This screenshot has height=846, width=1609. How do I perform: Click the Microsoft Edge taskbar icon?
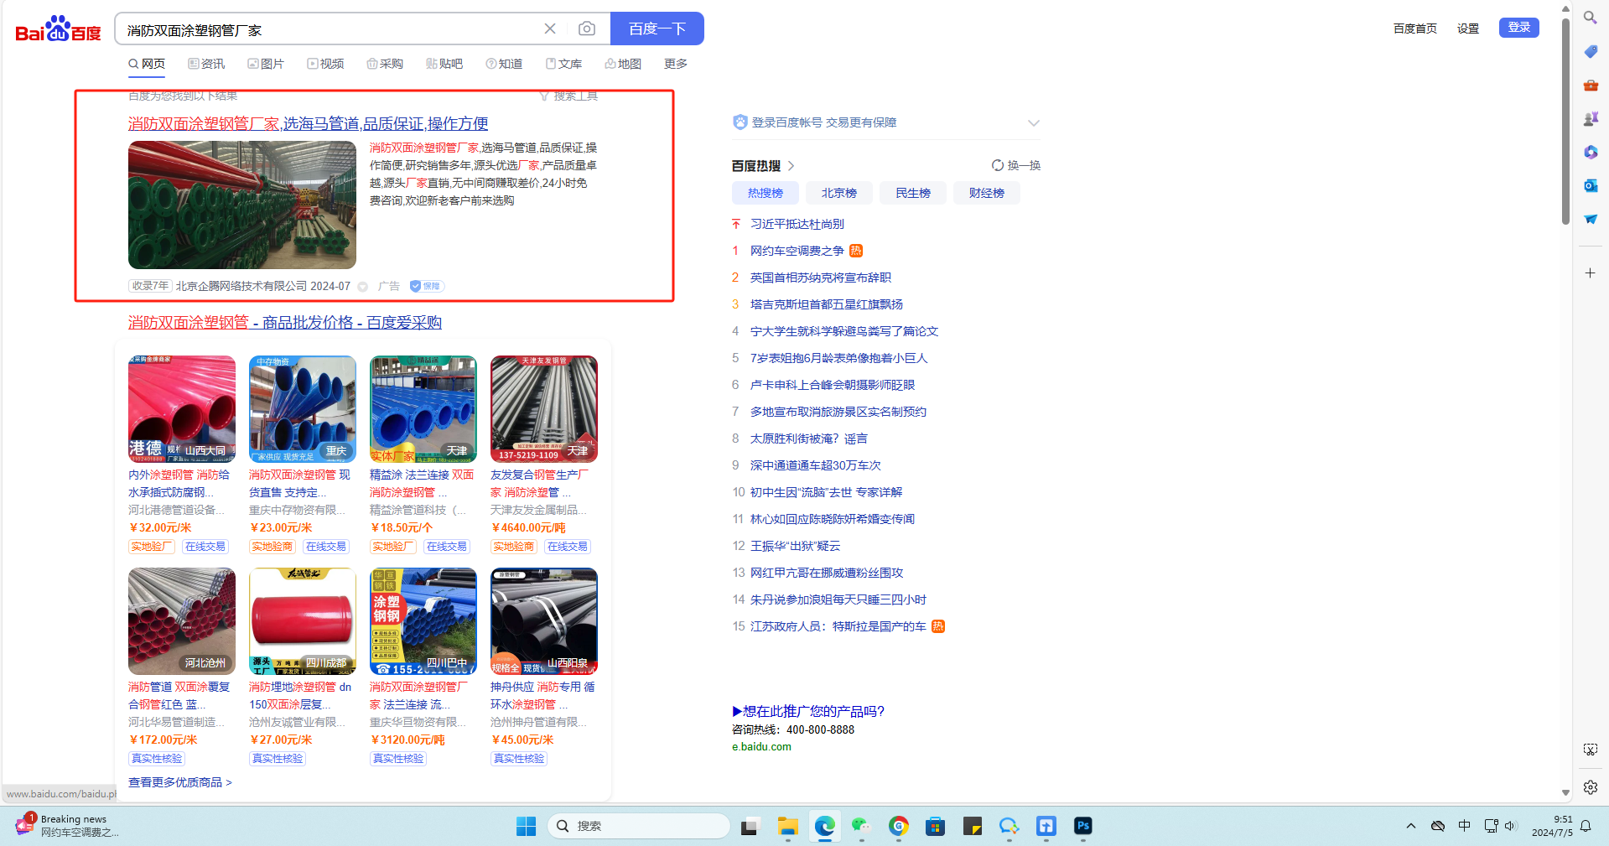(x=825, y=826)
